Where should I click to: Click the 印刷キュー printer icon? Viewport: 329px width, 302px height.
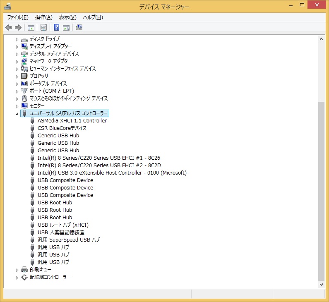tap(24, 270)
